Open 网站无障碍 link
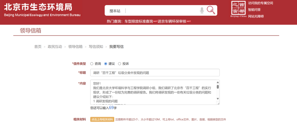The image size is (297, 125). [256, 16]
